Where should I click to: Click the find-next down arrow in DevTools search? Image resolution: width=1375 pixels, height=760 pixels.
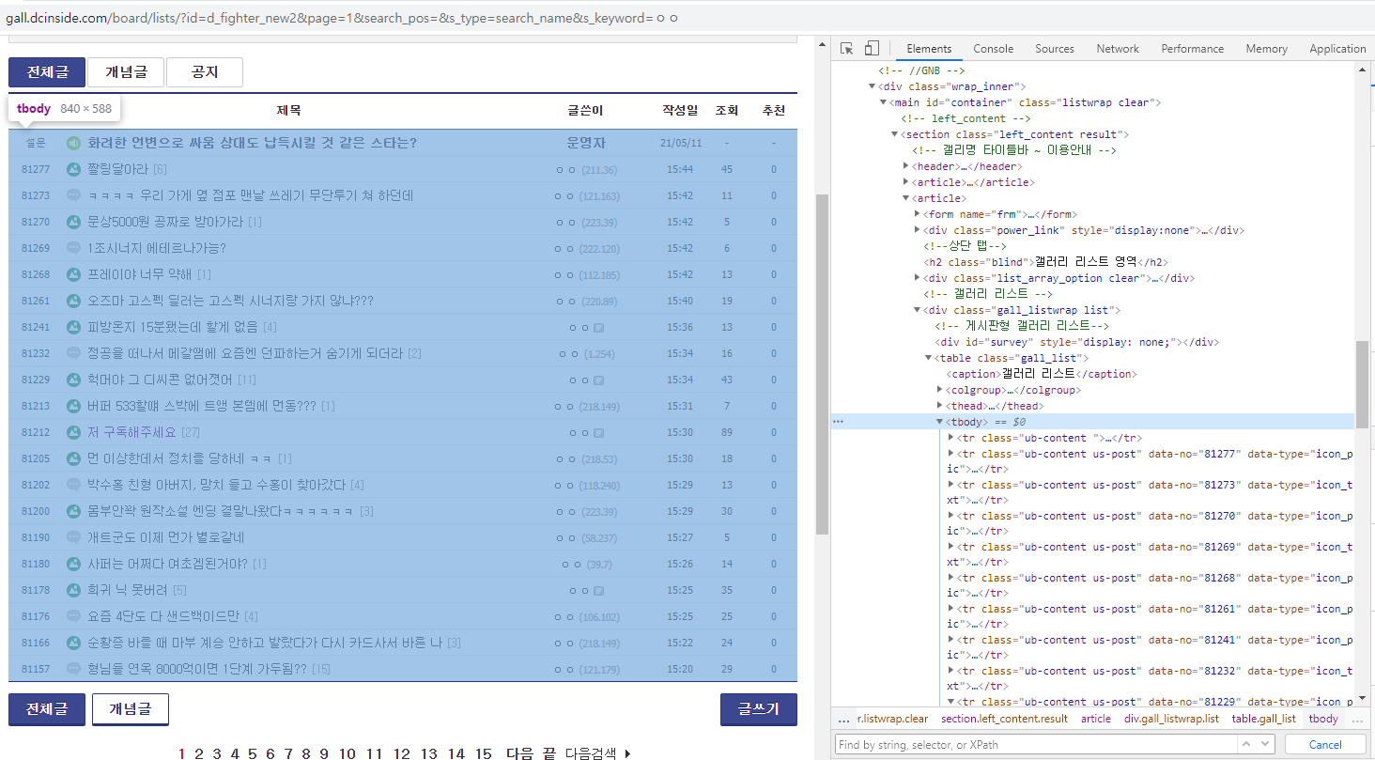(x=1265, y=744)
